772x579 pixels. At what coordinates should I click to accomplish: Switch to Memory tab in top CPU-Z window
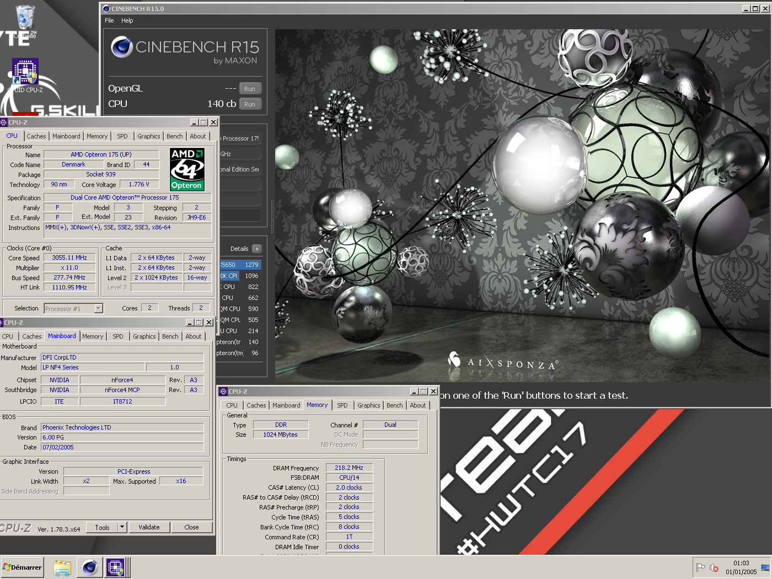(97, 136)
